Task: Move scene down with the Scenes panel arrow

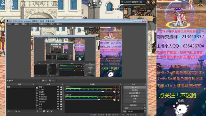Action: pyautogui.click(x=19, y=111)
